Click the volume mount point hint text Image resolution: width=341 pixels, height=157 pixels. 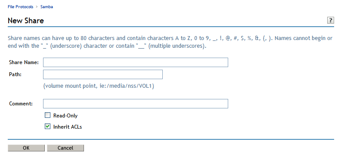[x=99, y=86]
